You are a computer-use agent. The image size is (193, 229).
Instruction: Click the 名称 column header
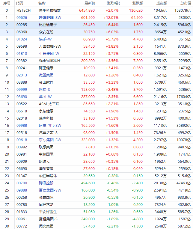[42, 3]
